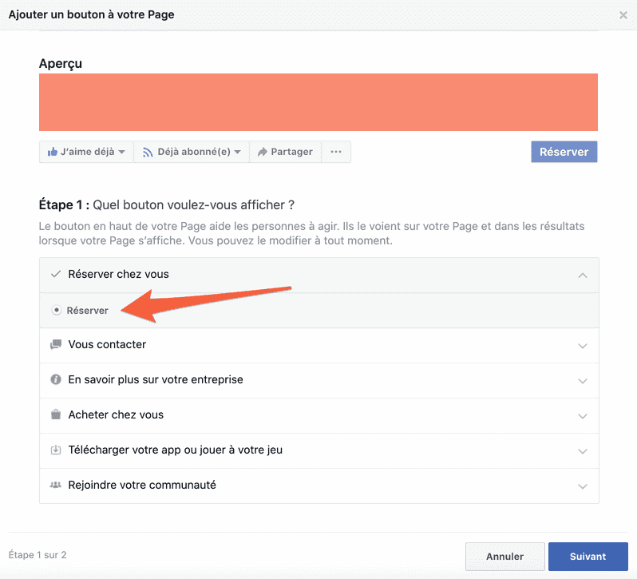Select the Réserver radio button

click(x=57, y=311)
